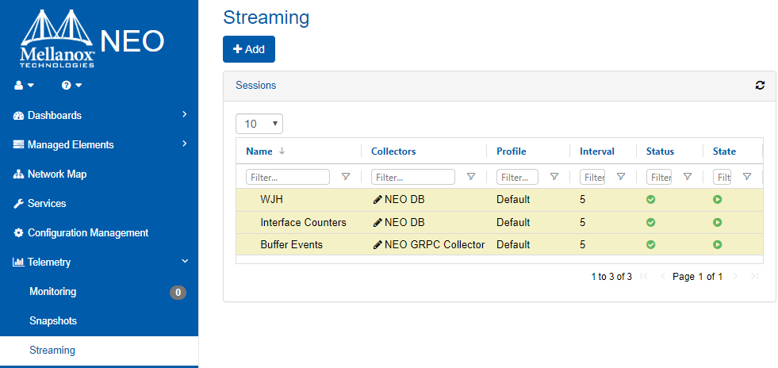Click the Name column filter funnel icon

(345, 177)
